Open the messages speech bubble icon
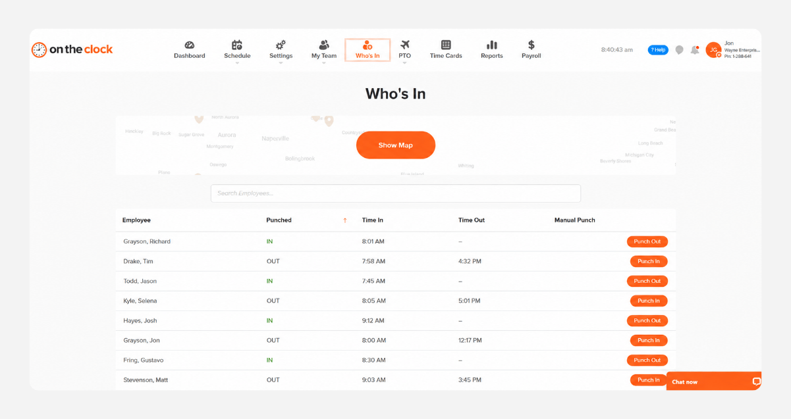 click(x=679, y=50)
